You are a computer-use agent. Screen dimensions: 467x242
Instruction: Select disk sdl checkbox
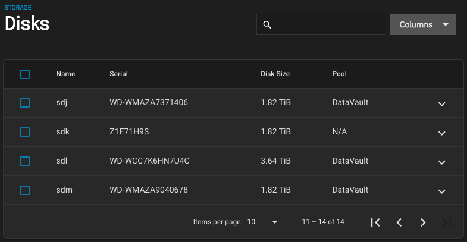[25, 161]
